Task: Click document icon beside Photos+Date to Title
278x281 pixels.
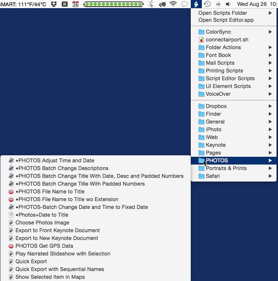Action: click(x=11, y=215)
